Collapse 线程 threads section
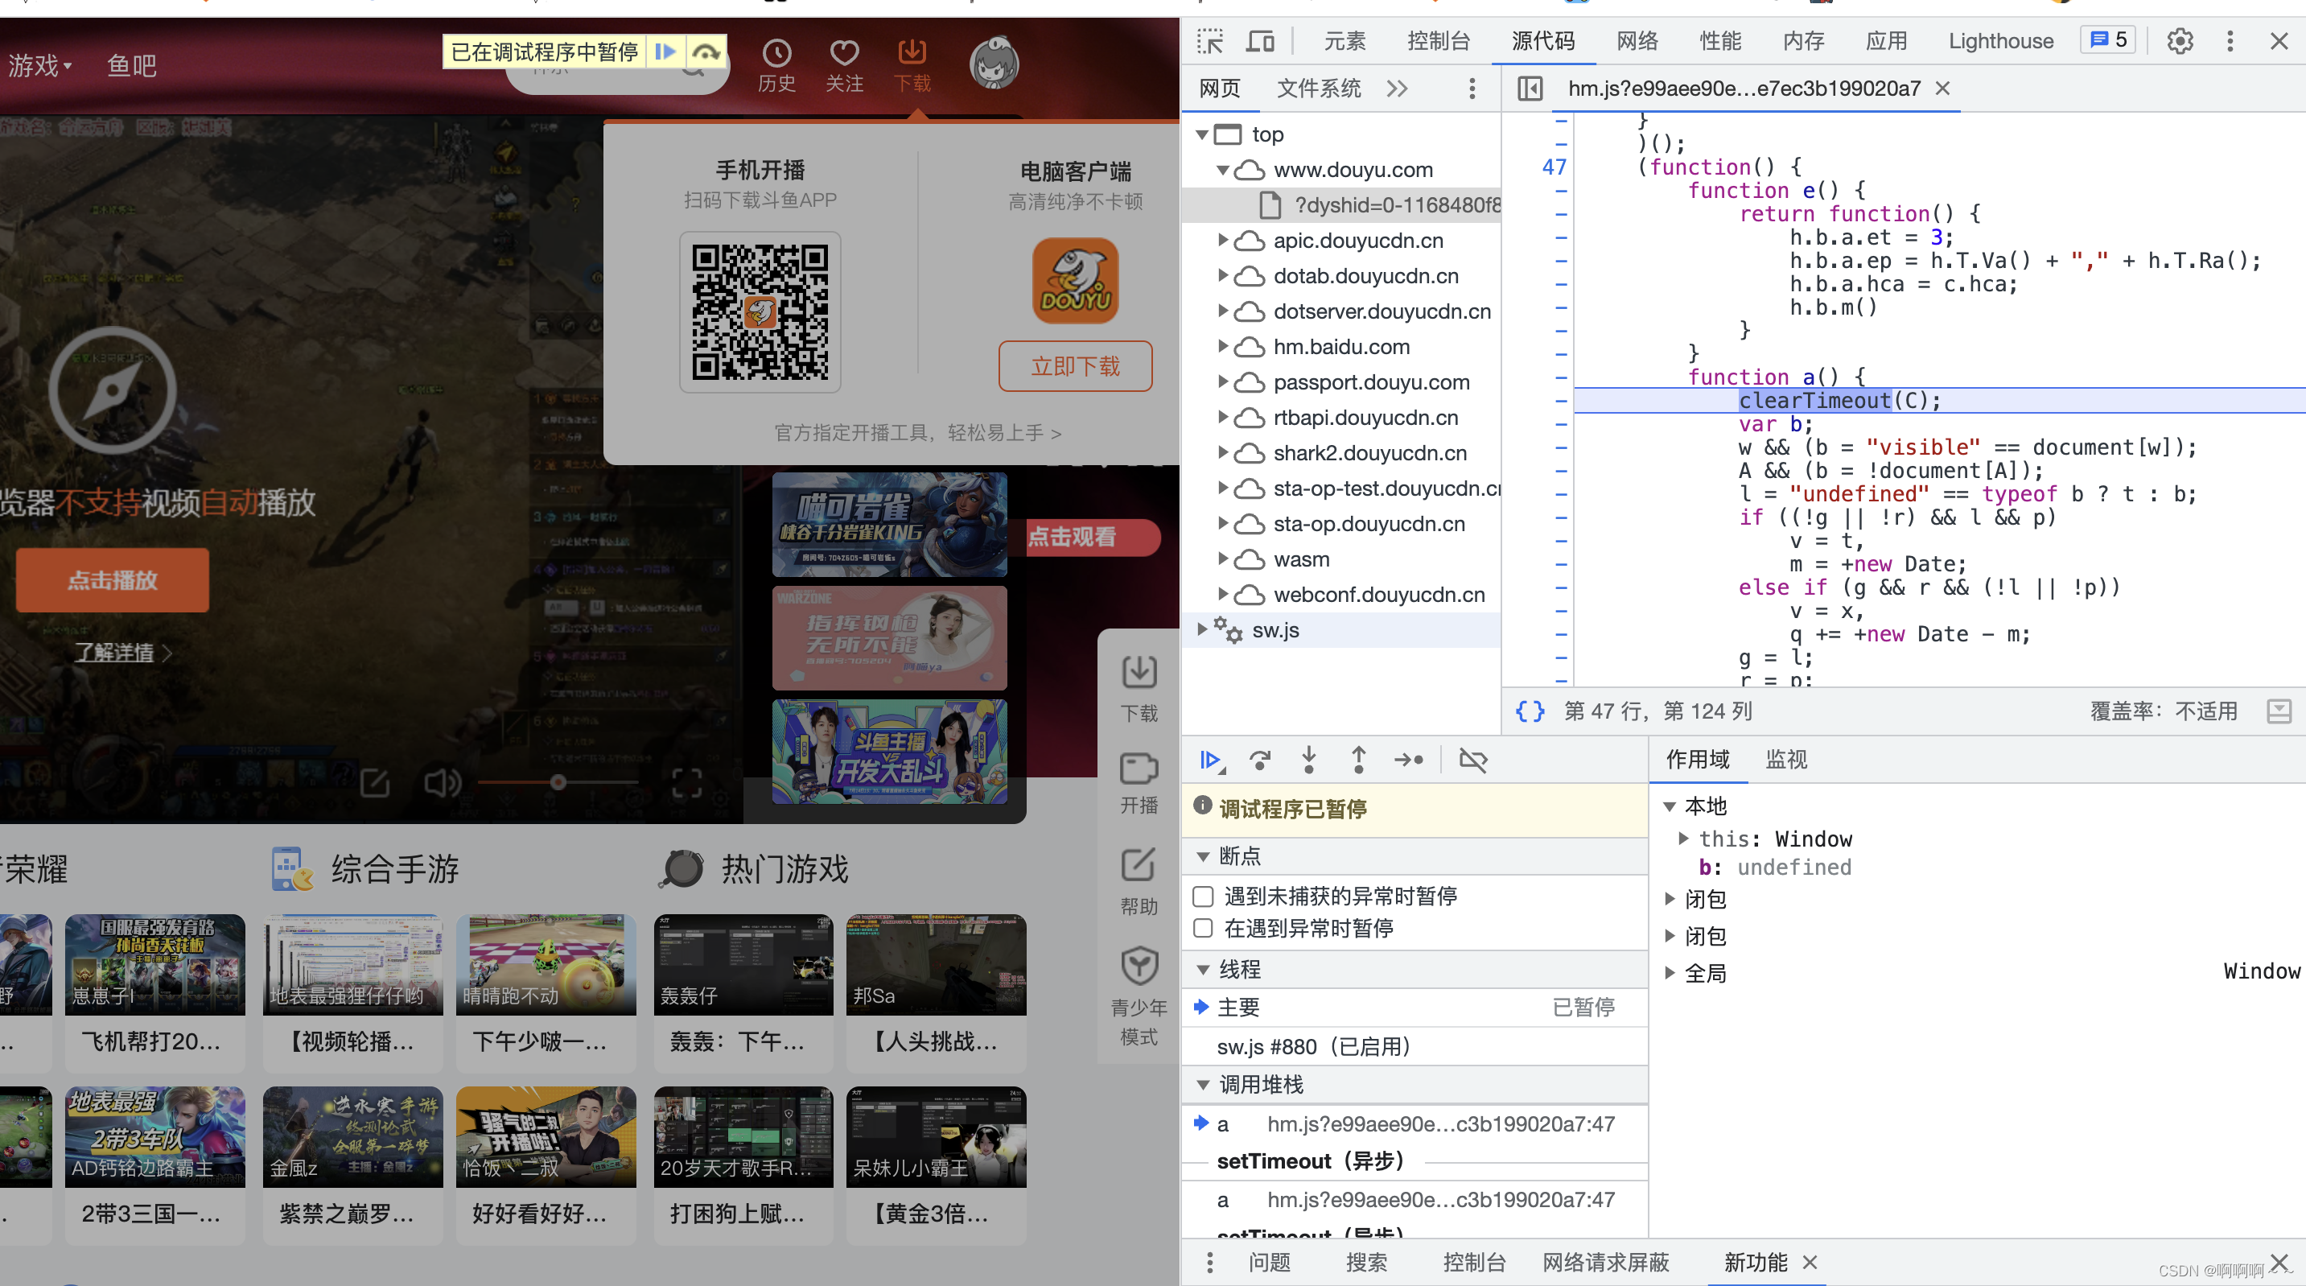Image resolution: width=2306 pixels, height=1286 pixels. click(x=1202, y=970)
